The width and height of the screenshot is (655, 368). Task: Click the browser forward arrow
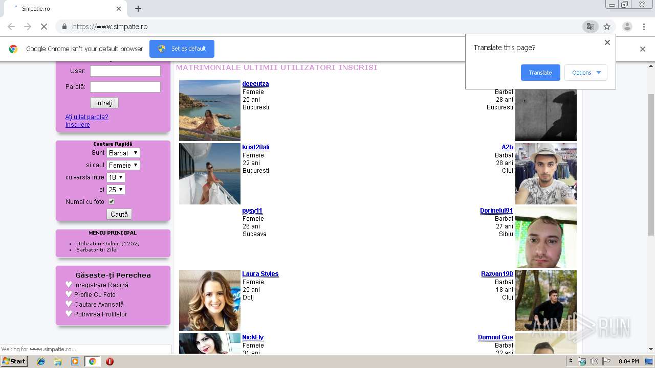coord(28,27)
